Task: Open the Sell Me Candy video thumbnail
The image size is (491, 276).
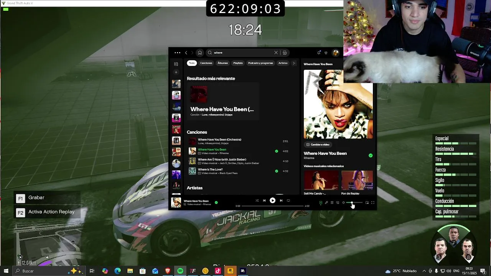Action: [321, 180]
